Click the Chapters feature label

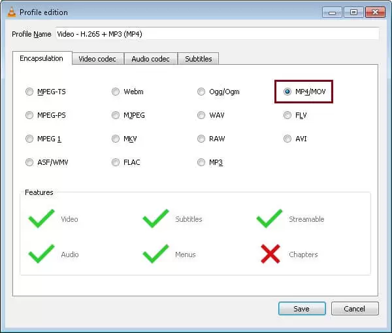click(x=303, y=254)
